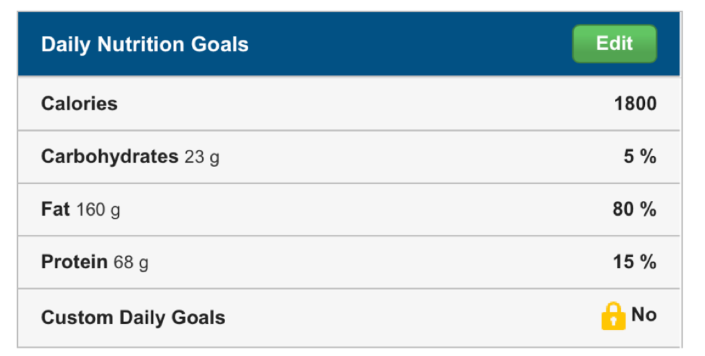Viewport: 705px width, 356px height.
Task: Click the 1800 calories value
Action: point(635,104)
